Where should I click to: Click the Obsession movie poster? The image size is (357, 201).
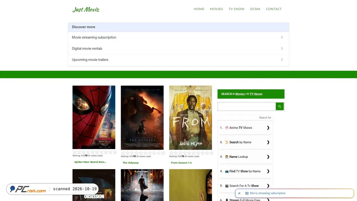[94, 185]
